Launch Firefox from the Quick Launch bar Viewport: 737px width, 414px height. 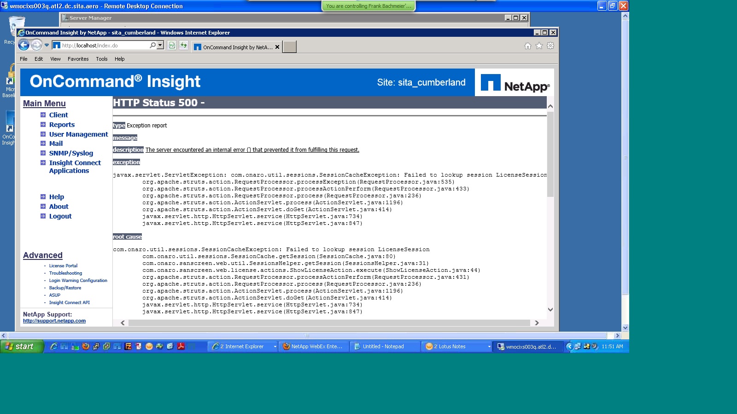(x=86, y=346)
